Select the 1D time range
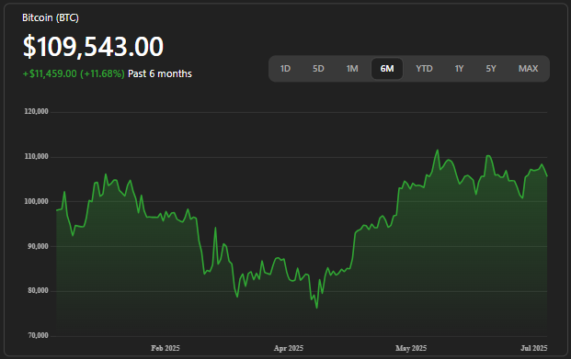 [285, 68]
